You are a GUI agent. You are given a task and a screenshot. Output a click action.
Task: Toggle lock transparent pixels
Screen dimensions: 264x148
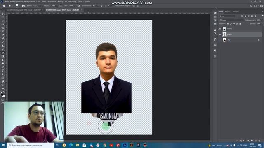228,24
